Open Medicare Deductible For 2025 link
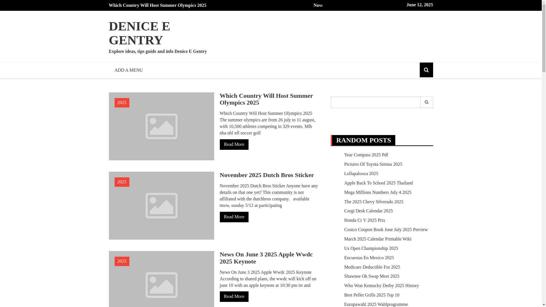 coord(372,267)
